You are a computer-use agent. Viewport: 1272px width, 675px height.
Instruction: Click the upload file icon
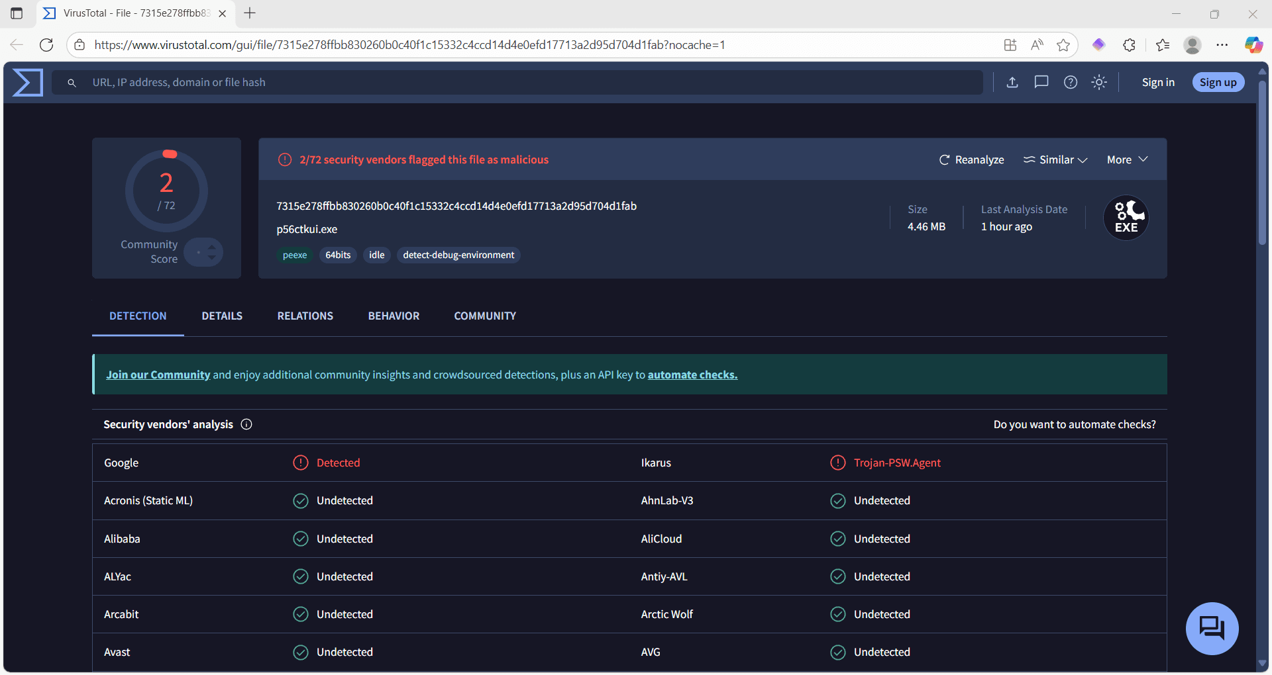pyautogui.click(x=1012, y=82)
